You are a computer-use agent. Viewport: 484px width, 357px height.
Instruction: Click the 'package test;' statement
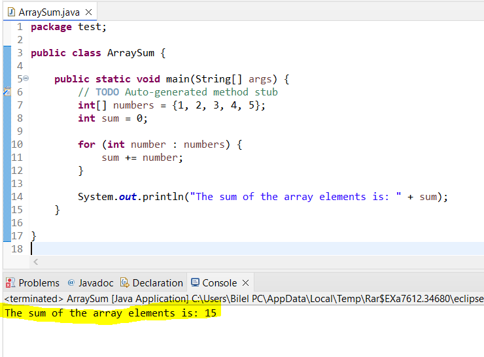point(69,27)
